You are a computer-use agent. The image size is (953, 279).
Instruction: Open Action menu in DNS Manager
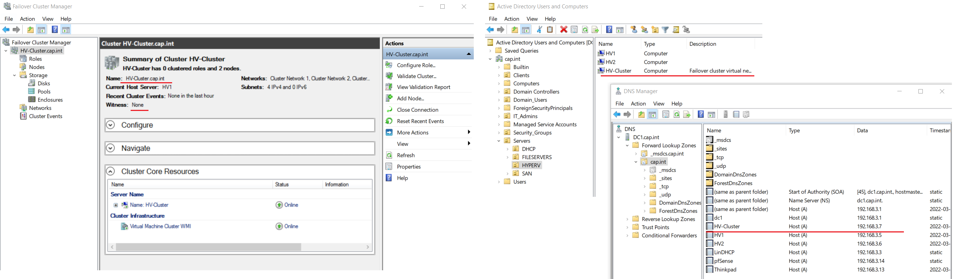[638, 104]
